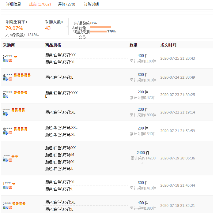Click the verified ID card icon under 李***
The height and width of the screenshot is (213, 223).
(x=5, y=79)
